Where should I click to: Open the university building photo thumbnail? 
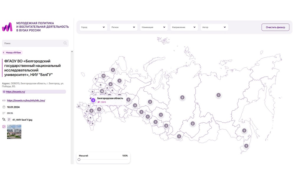14,132
